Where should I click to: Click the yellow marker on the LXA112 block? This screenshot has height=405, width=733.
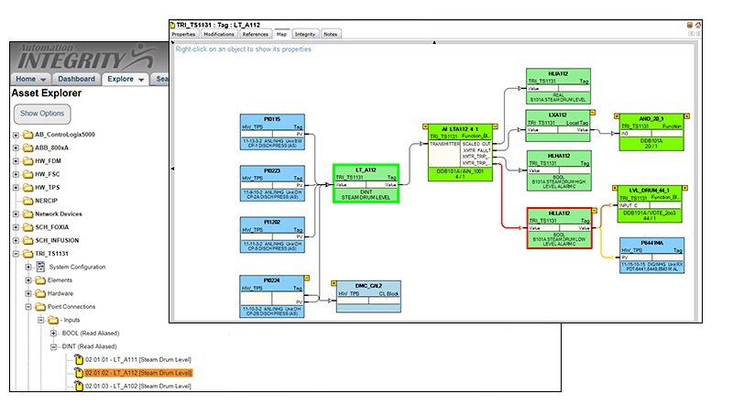[592, 112]
